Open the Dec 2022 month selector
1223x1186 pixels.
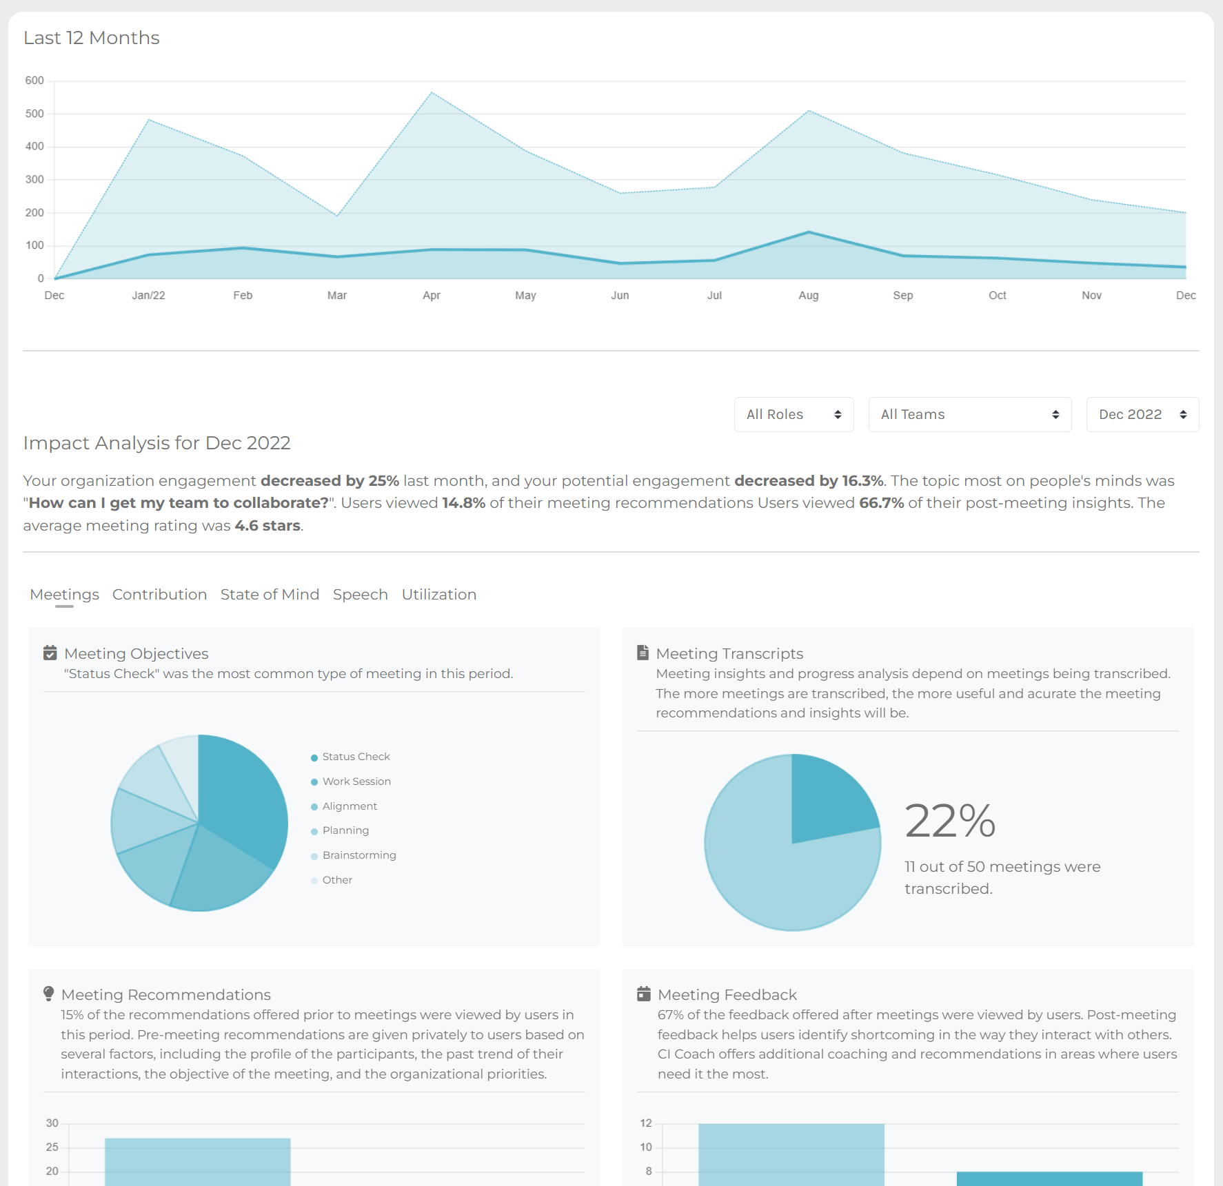point(1142,414)
